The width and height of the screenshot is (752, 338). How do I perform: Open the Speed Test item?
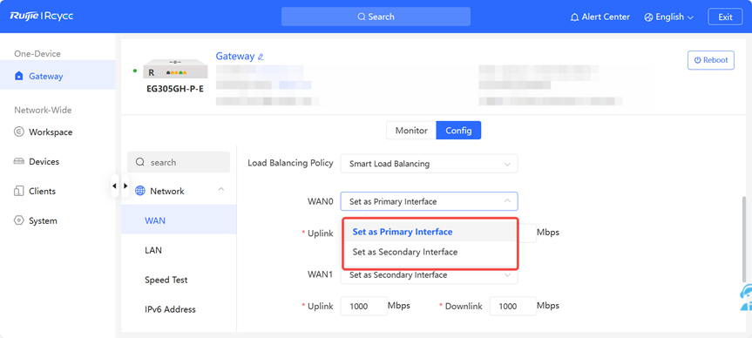click(x=179, y=280)
